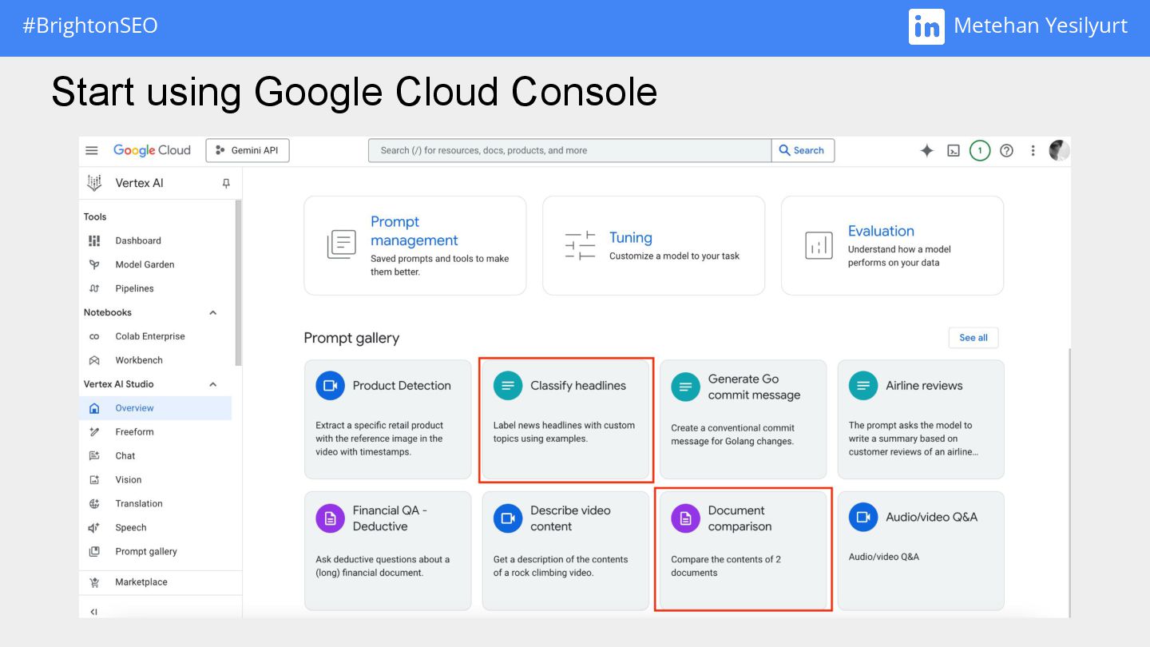Click the Evaluation chart icon

[819, 246]
